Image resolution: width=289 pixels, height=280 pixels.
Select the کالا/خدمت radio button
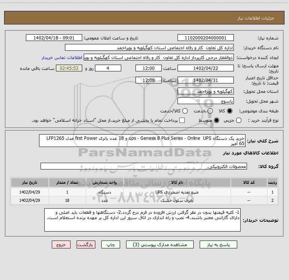pyautogui.click(x=185, y=111)
